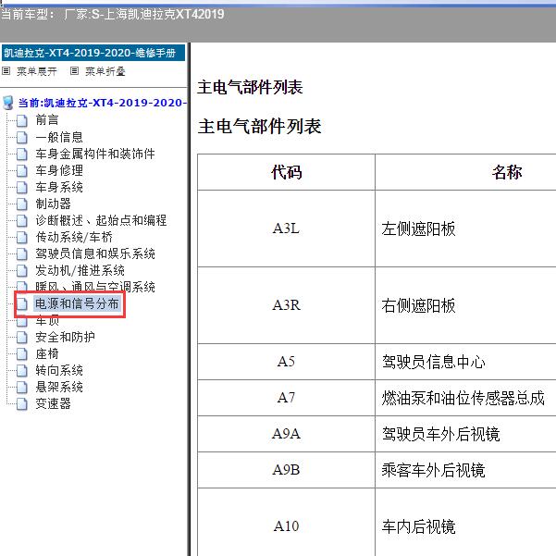Open 驾驶员信息和娱乐系统 tree item
556x556 pixels.
coord(95,253)
